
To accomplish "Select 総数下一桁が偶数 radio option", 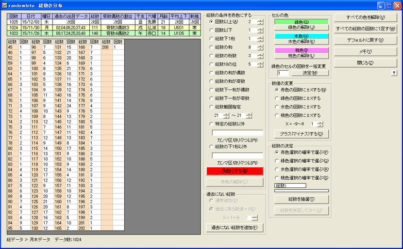I will click(x=211, y=90).
